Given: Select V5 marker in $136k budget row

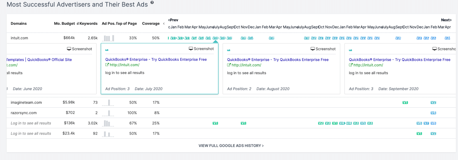Looking at the screenshot, I should coord(363,123).
